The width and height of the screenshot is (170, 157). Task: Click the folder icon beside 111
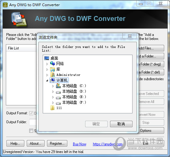click(x=53, y=108)
